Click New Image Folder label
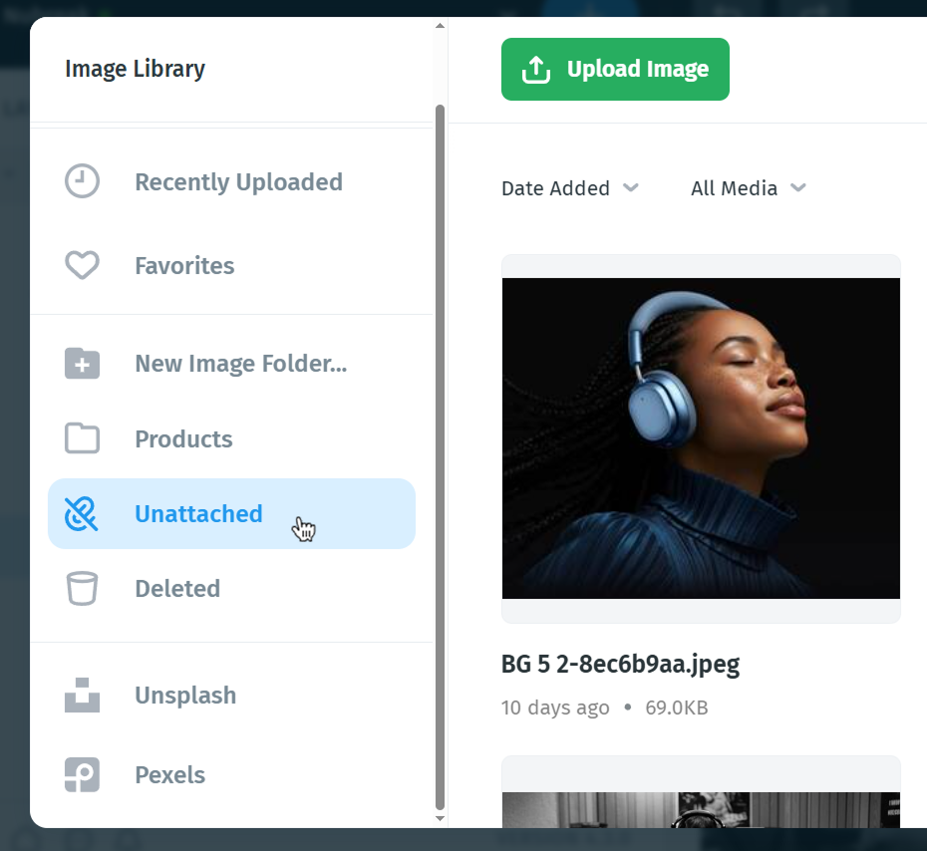Screen dimensions: 927x851 pos(241,364)
